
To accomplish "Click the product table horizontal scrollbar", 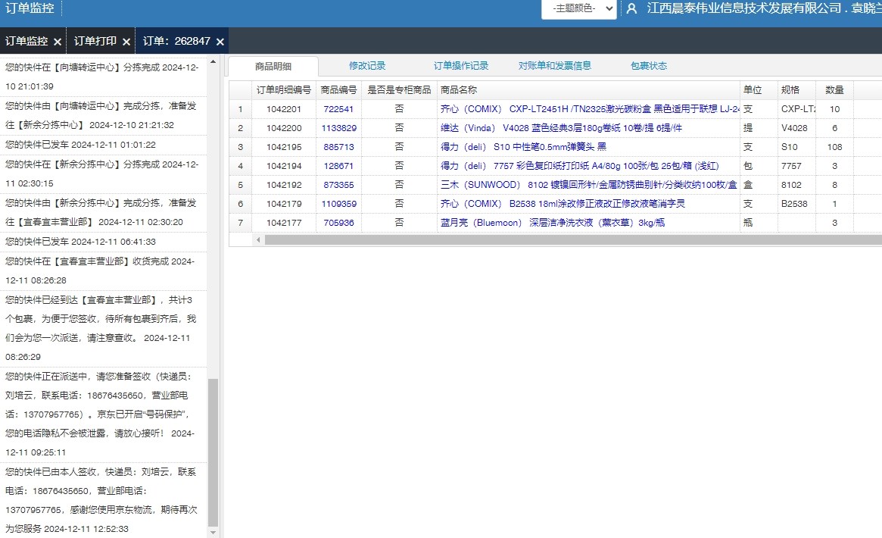I will [x=573, y=240].
